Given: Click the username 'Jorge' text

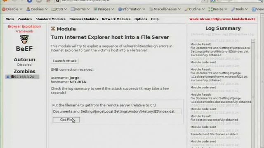Looking at the screenshot, I should point(74,78).
